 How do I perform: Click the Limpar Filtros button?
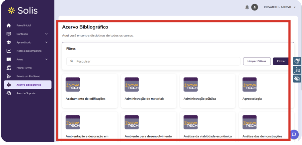pos(257,61)
